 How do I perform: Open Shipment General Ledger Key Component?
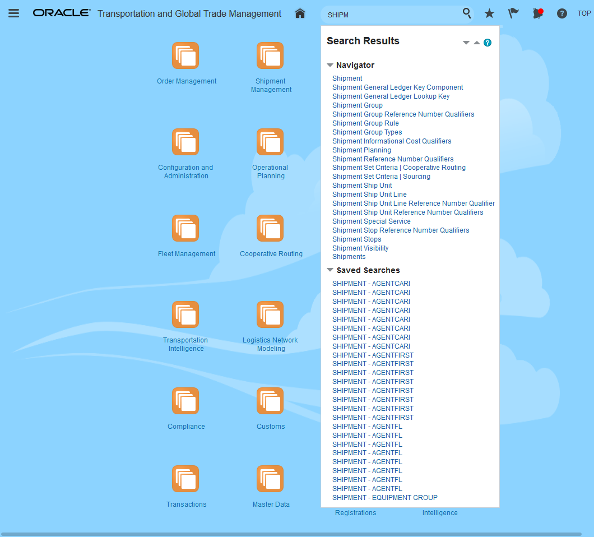click(397, 87)
